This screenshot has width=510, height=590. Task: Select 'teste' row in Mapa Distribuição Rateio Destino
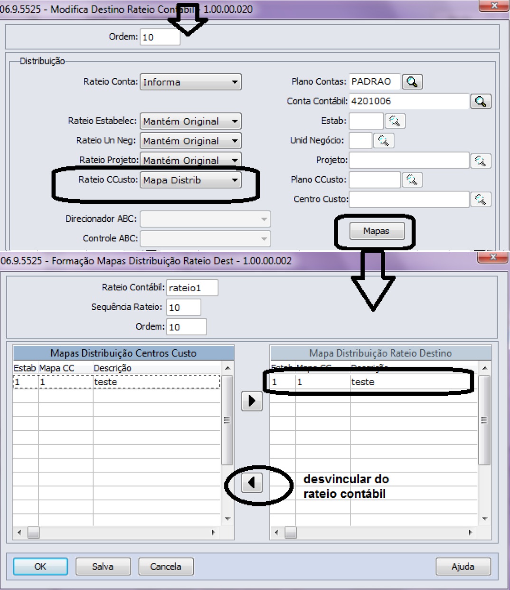(374, 382)
